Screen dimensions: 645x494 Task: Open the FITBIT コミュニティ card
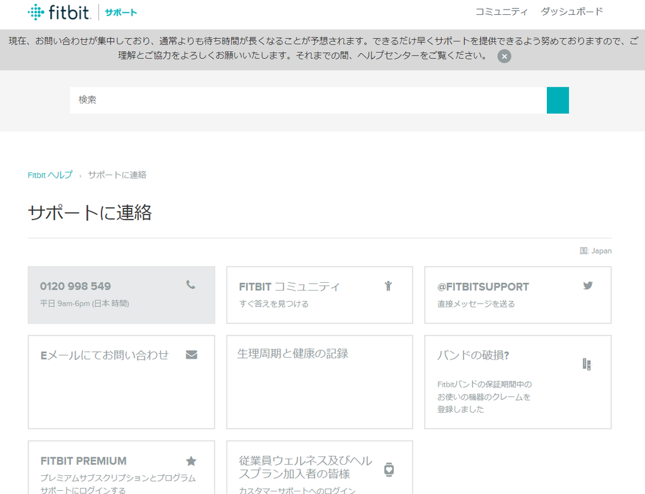tap(320, 295)
